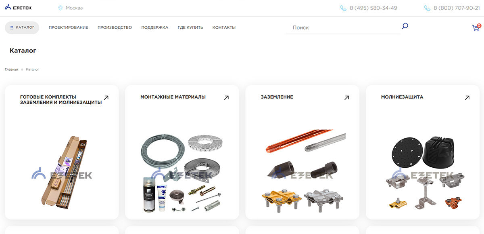This screenshot has width=484, height=234.
Task: Click the EZETEK logo in the header
Action: (x=19, y=8)
